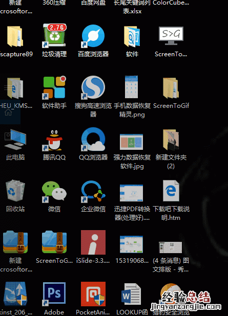
Task: Click the 360压缩 label
Action: point(54,3)
